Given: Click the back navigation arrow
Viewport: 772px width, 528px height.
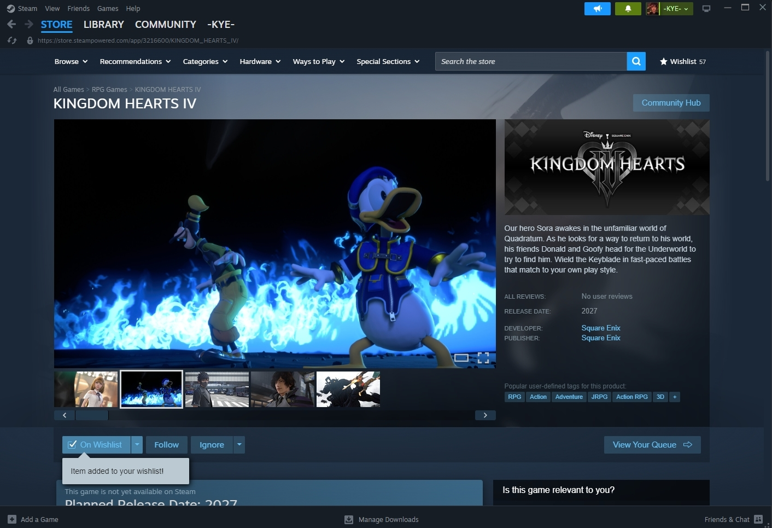Looking at the screenshot, I should (x=11, y=24).
